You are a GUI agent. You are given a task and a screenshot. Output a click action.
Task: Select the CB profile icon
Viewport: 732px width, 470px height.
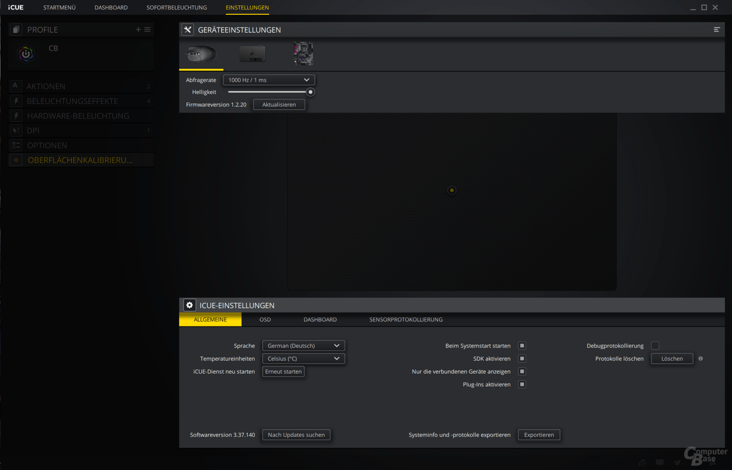pos(26,54)
